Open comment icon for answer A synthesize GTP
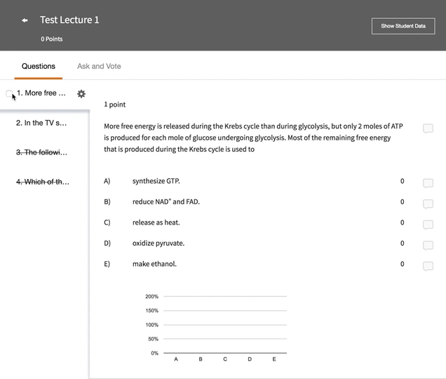Viewport: 446px width, 379px height. [x=428, y=183]
